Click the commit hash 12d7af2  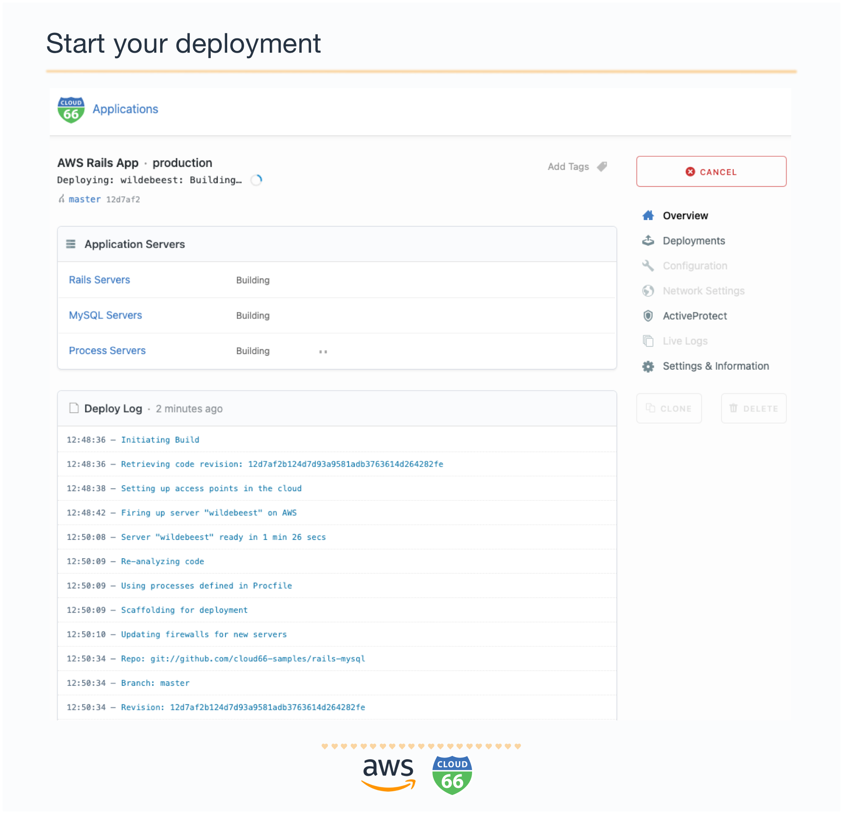pos(123,200)
